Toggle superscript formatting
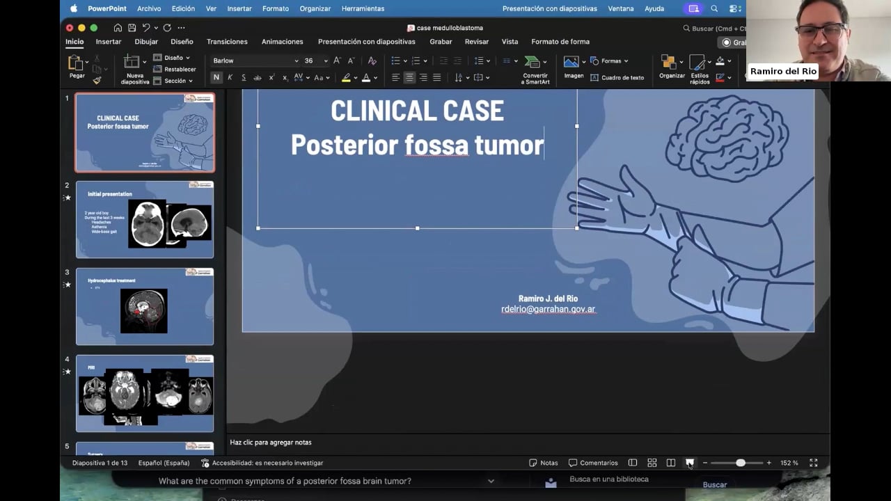This screenshot has width=891, height=501. click(x=271, y=77)
